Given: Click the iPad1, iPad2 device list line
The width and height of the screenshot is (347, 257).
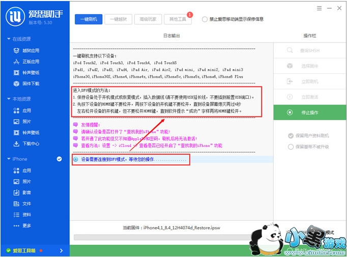Looking at the screenshot, I should click(158, 70).
